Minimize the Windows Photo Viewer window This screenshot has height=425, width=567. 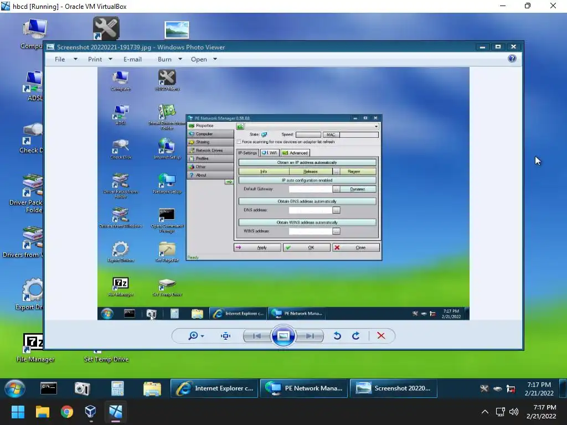[482, 47]
